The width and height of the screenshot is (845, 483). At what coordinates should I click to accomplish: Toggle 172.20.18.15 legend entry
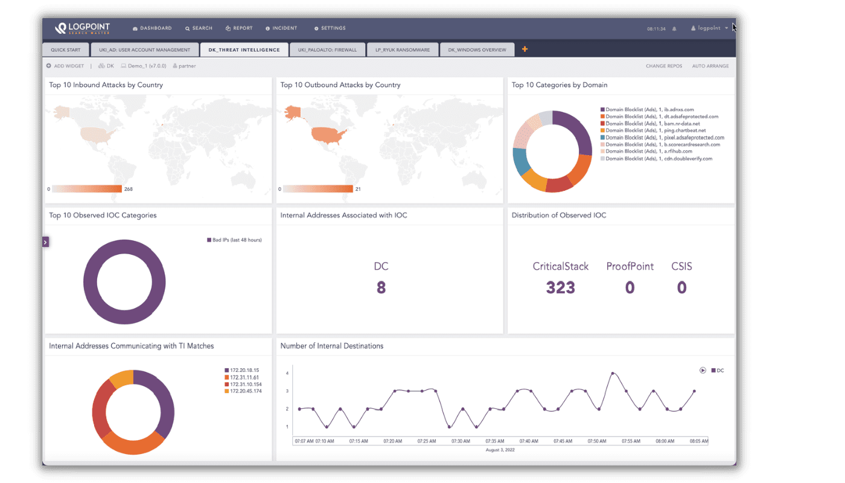241,370
